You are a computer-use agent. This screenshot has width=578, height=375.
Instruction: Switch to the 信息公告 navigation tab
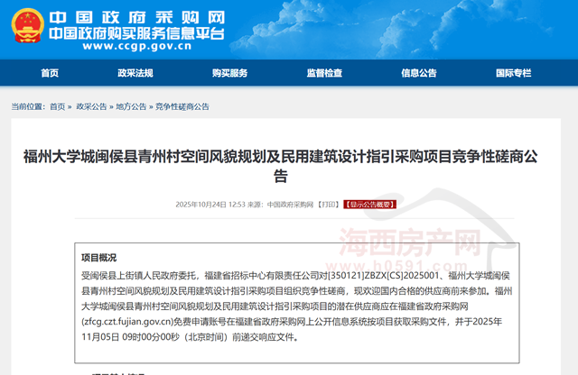click(x=419, y=73)
